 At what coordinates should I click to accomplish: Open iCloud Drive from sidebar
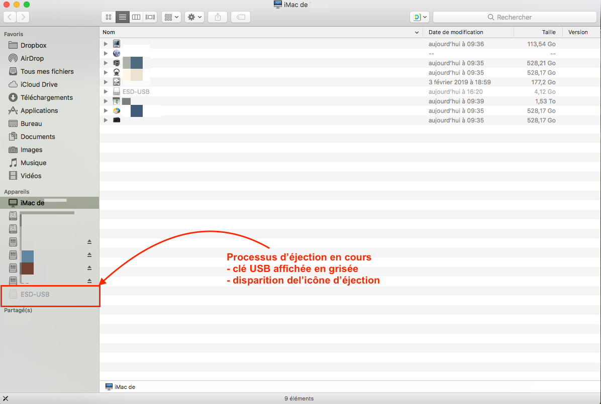click(x=39, y=84)
